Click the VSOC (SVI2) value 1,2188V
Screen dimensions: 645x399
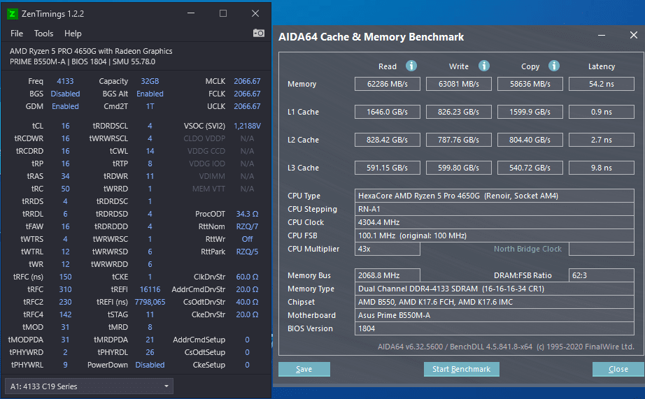pyautogui.click(x=247, y=126)
